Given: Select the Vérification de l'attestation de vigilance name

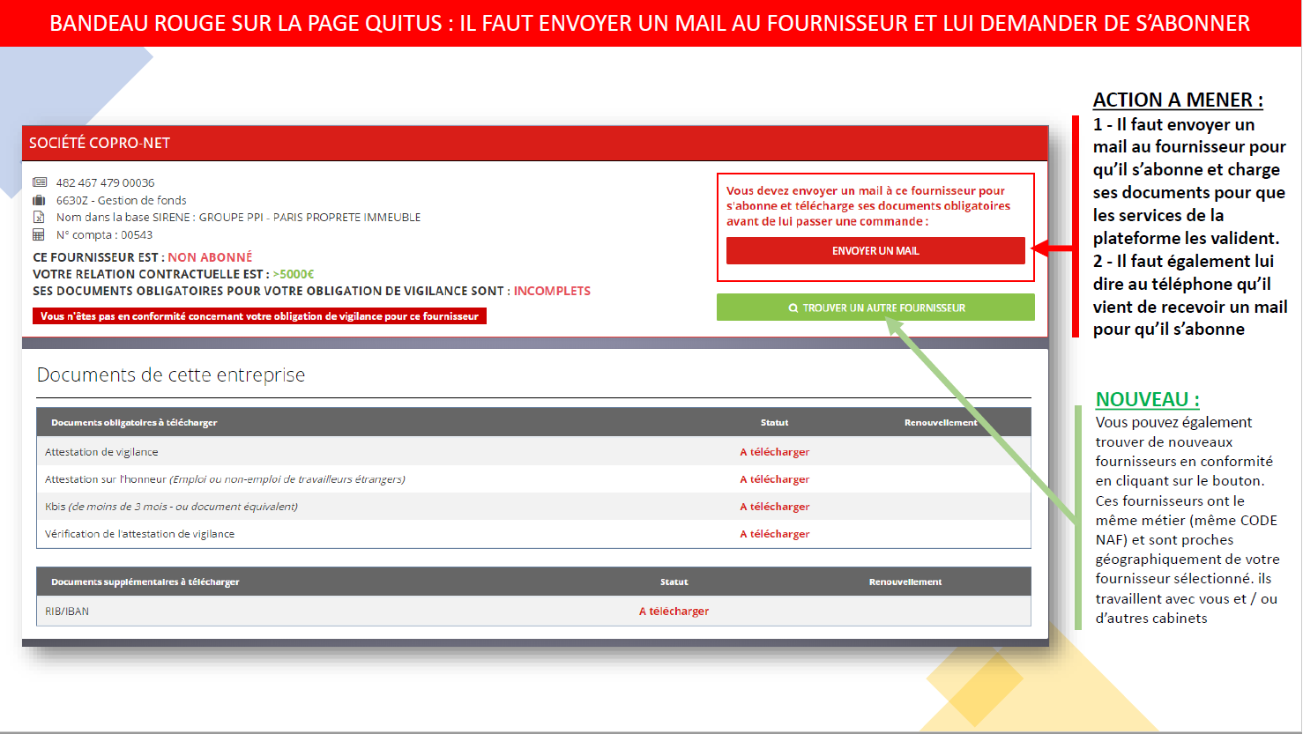Looking at the screenshot, I should 139,534.
